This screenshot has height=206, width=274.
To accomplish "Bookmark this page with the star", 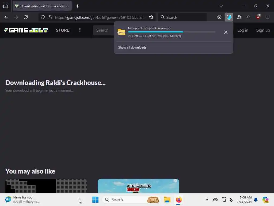I will 151,17.
